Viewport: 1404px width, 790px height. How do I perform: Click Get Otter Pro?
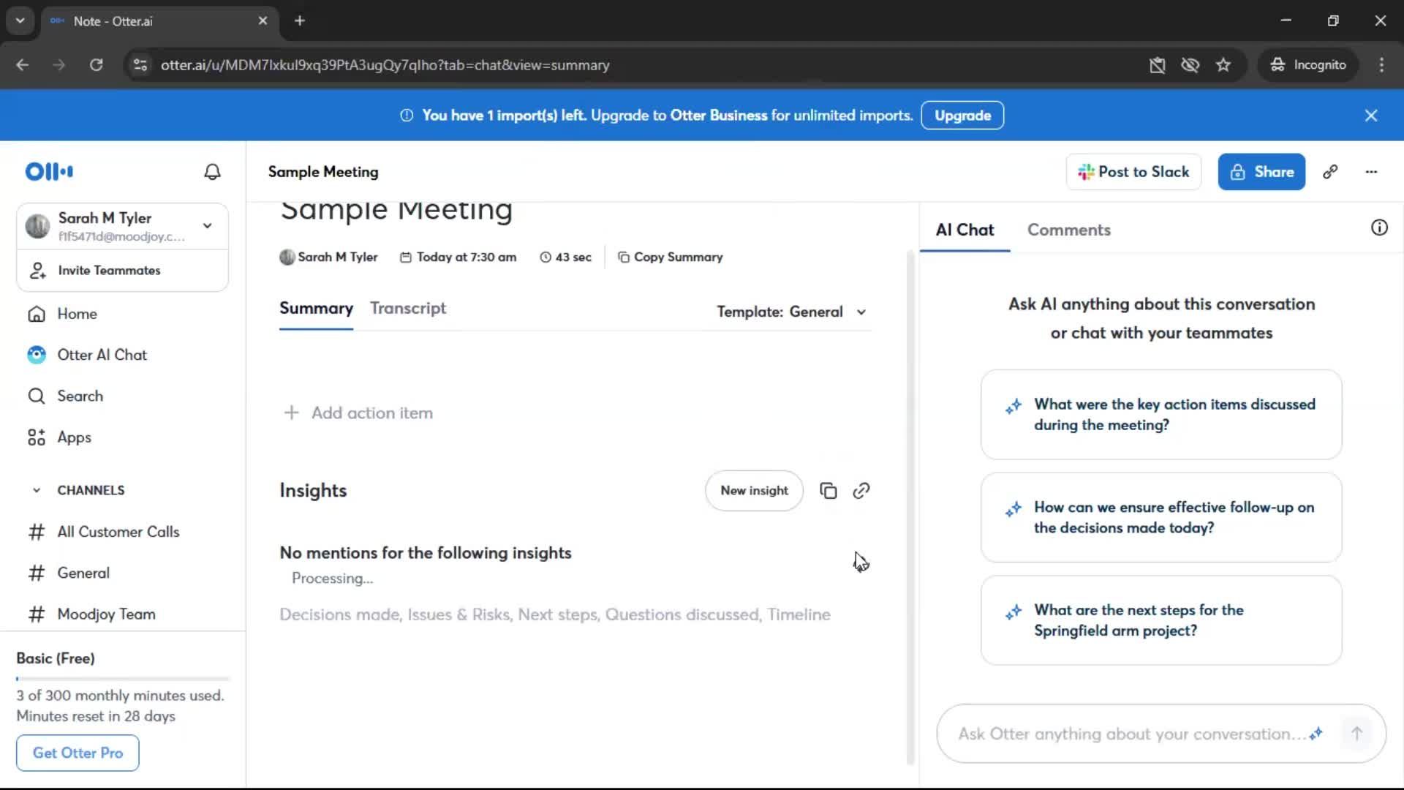[x=78, y=753]
